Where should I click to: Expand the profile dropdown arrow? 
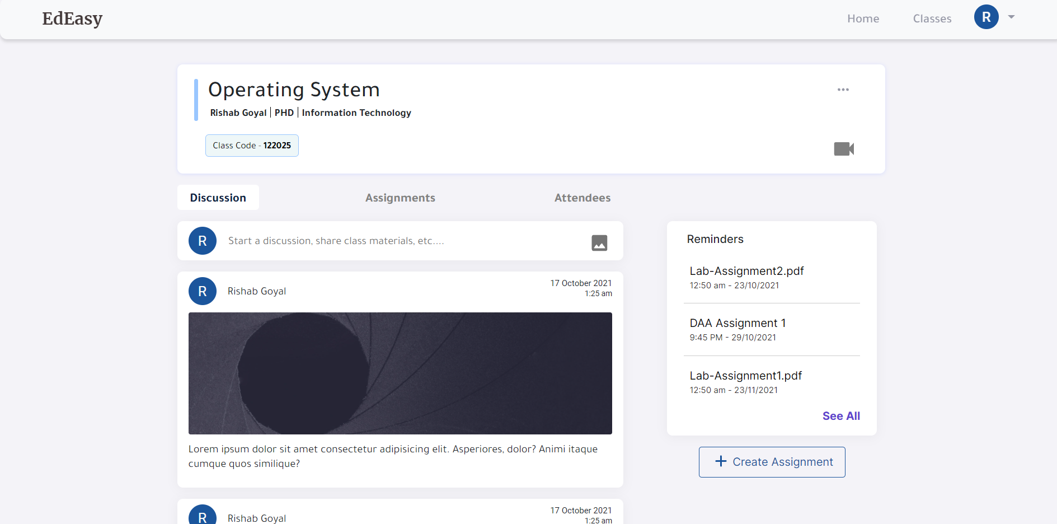(x=1011, y=17)
